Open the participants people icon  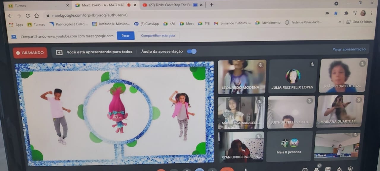coord(316,169)
